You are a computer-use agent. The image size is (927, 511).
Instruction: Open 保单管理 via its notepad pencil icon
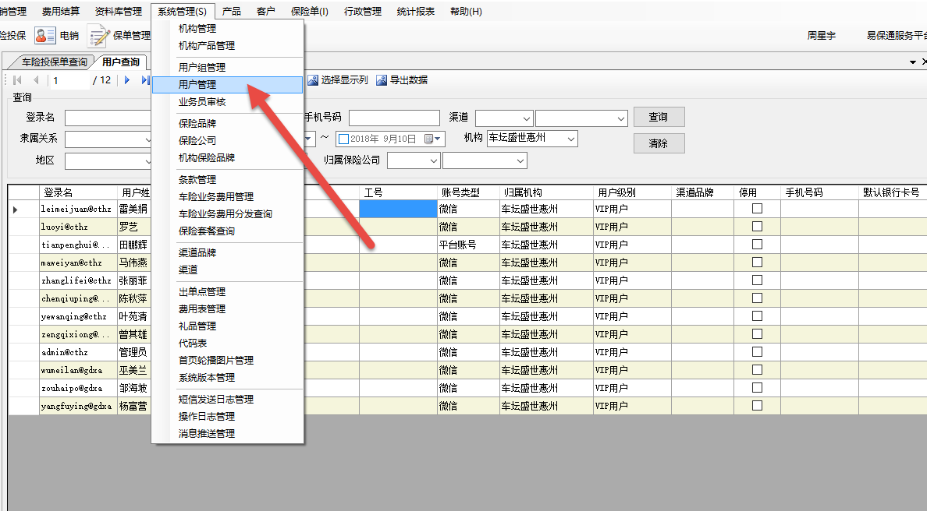pos(98,36)
